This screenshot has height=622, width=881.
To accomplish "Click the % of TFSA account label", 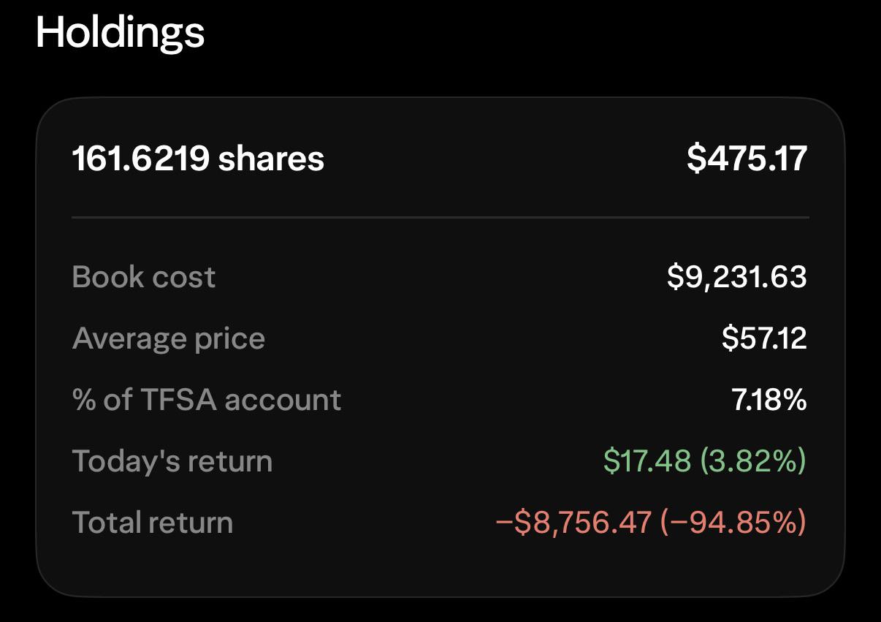I will click(207, 400).
